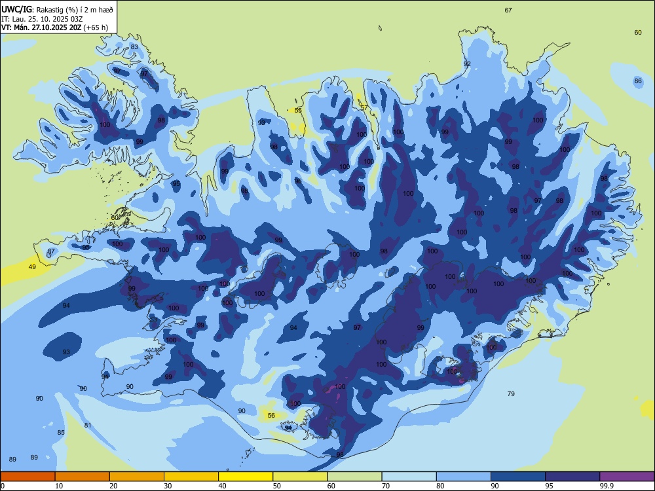This screenshot has width=655, height=491.
Task: Click the '67' value over the northern sea
Action: tap(508, 10)
